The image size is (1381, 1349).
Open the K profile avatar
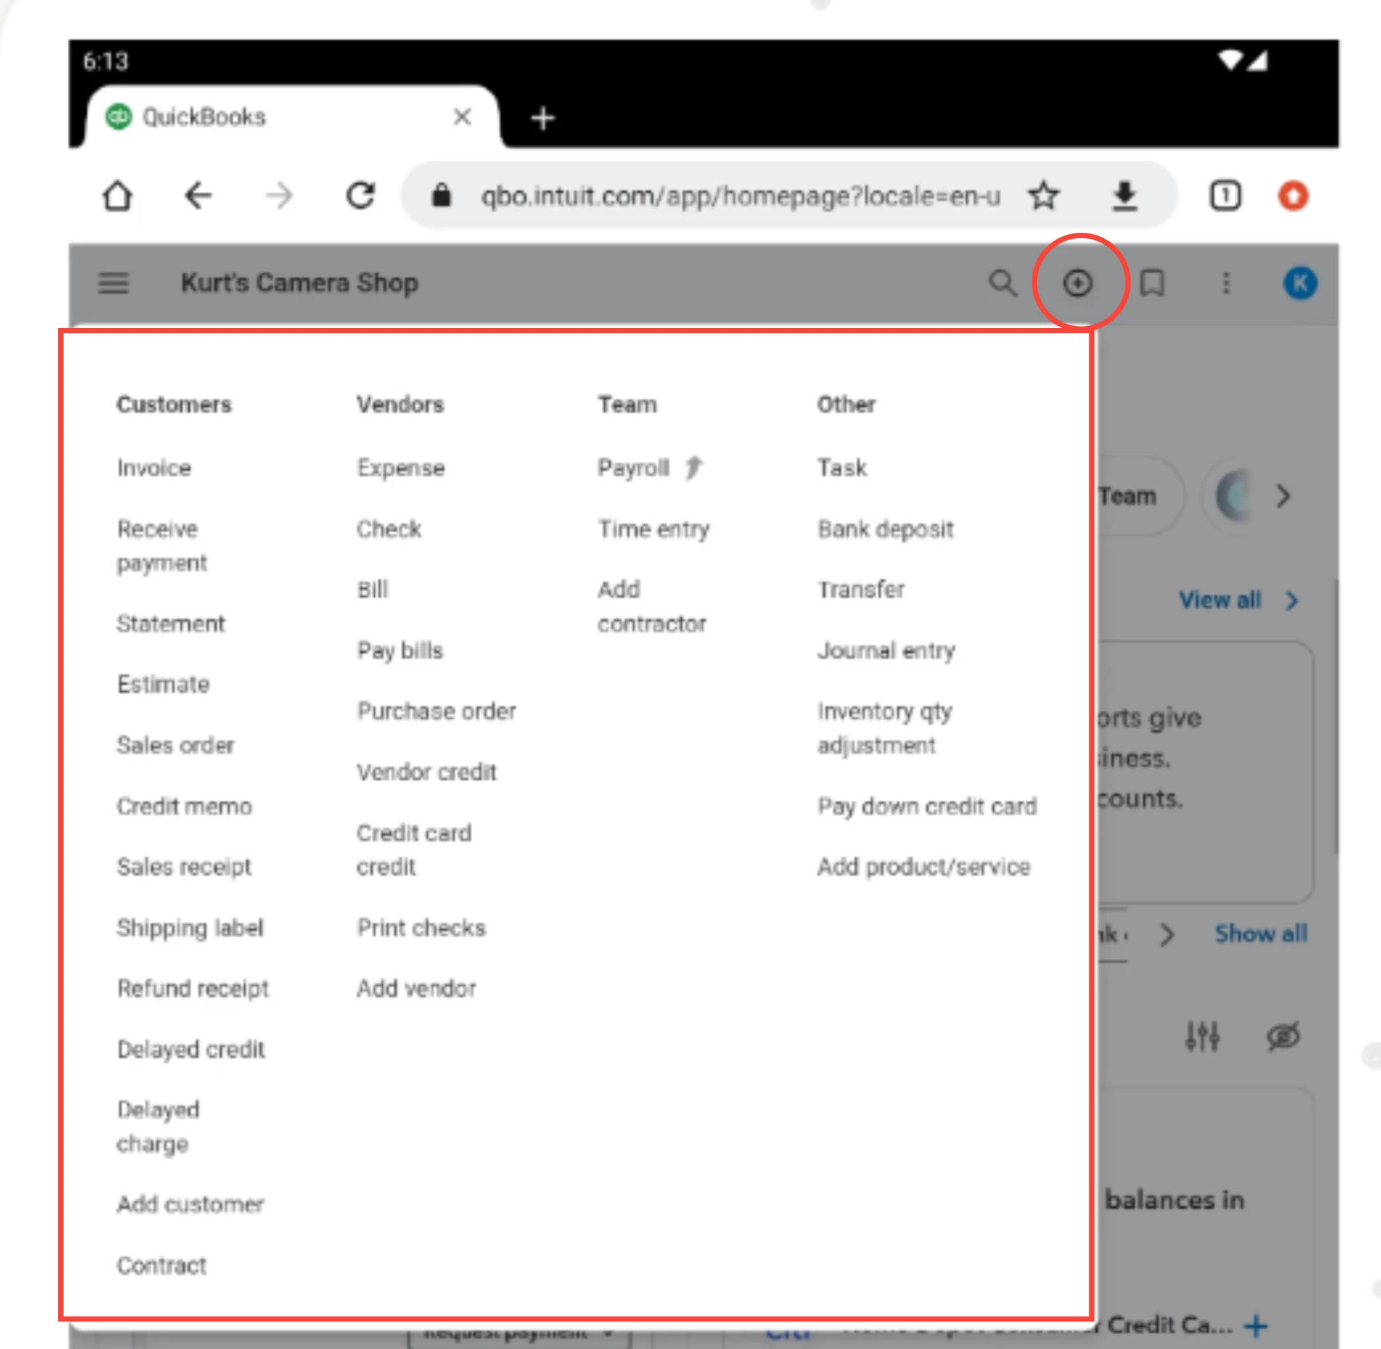tap(1300, 284)
